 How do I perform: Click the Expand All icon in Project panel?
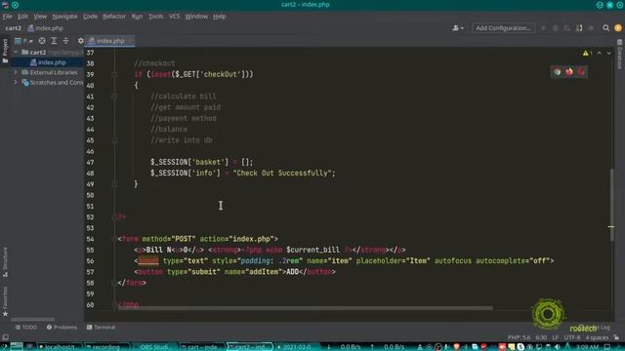pos(54,41)
